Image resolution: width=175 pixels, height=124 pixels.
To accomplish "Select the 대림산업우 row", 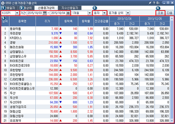I will [85, 116].
